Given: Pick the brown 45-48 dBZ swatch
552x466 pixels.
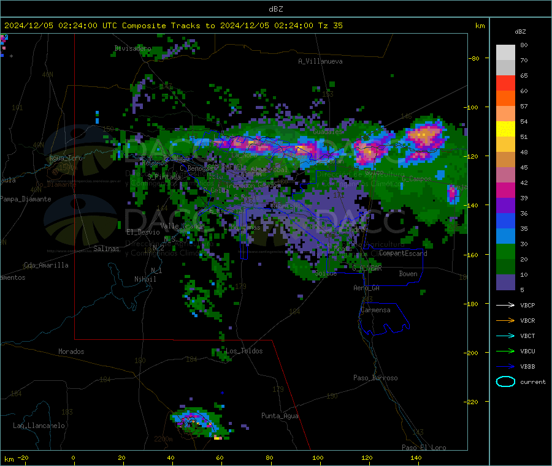Looking at the screenshot, I should click(x=505, y=160).
